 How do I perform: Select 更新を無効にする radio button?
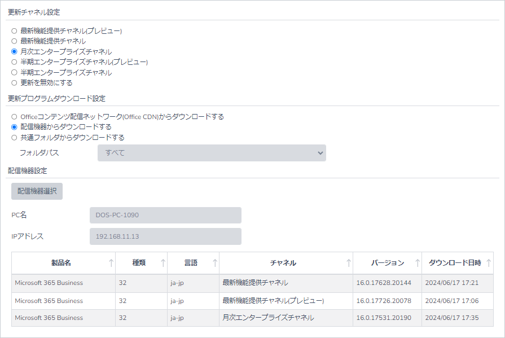coord(14,83)
